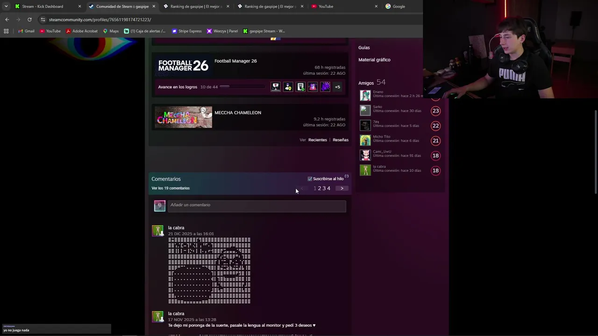Open the YouTube bookmark
Viewport: 598px width, 336px height.
pos(50,31)
